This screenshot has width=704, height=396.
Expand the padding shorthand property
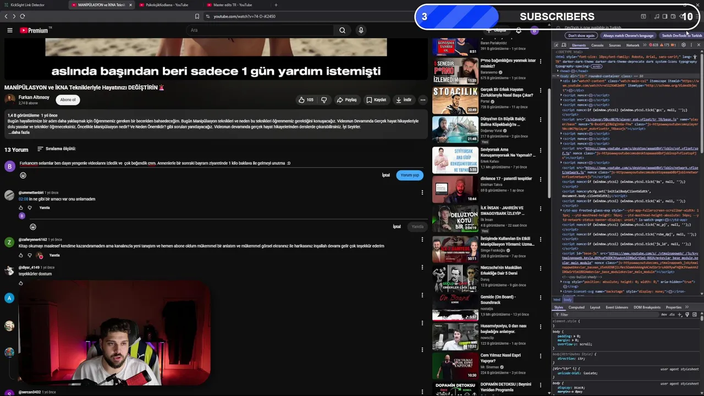[575, 336]
